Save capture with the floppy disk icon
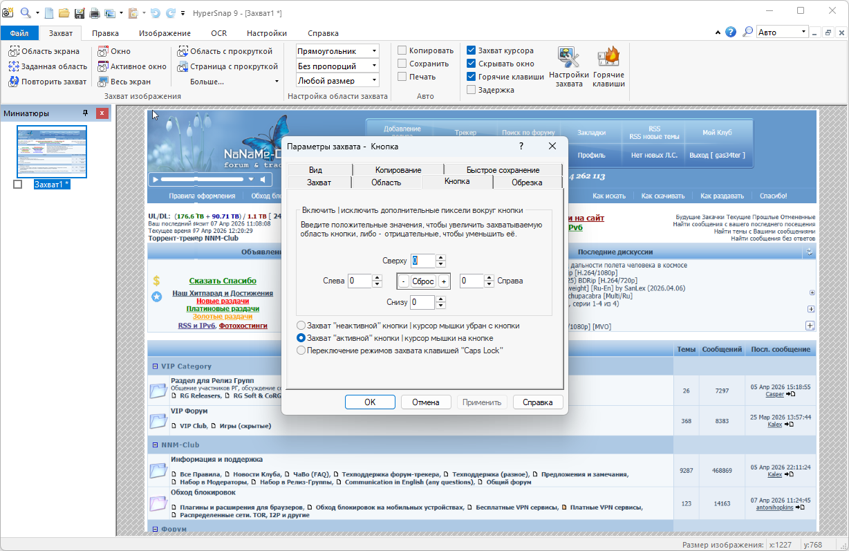The height and width of the screenshot is (551, 849). (79, 12)
